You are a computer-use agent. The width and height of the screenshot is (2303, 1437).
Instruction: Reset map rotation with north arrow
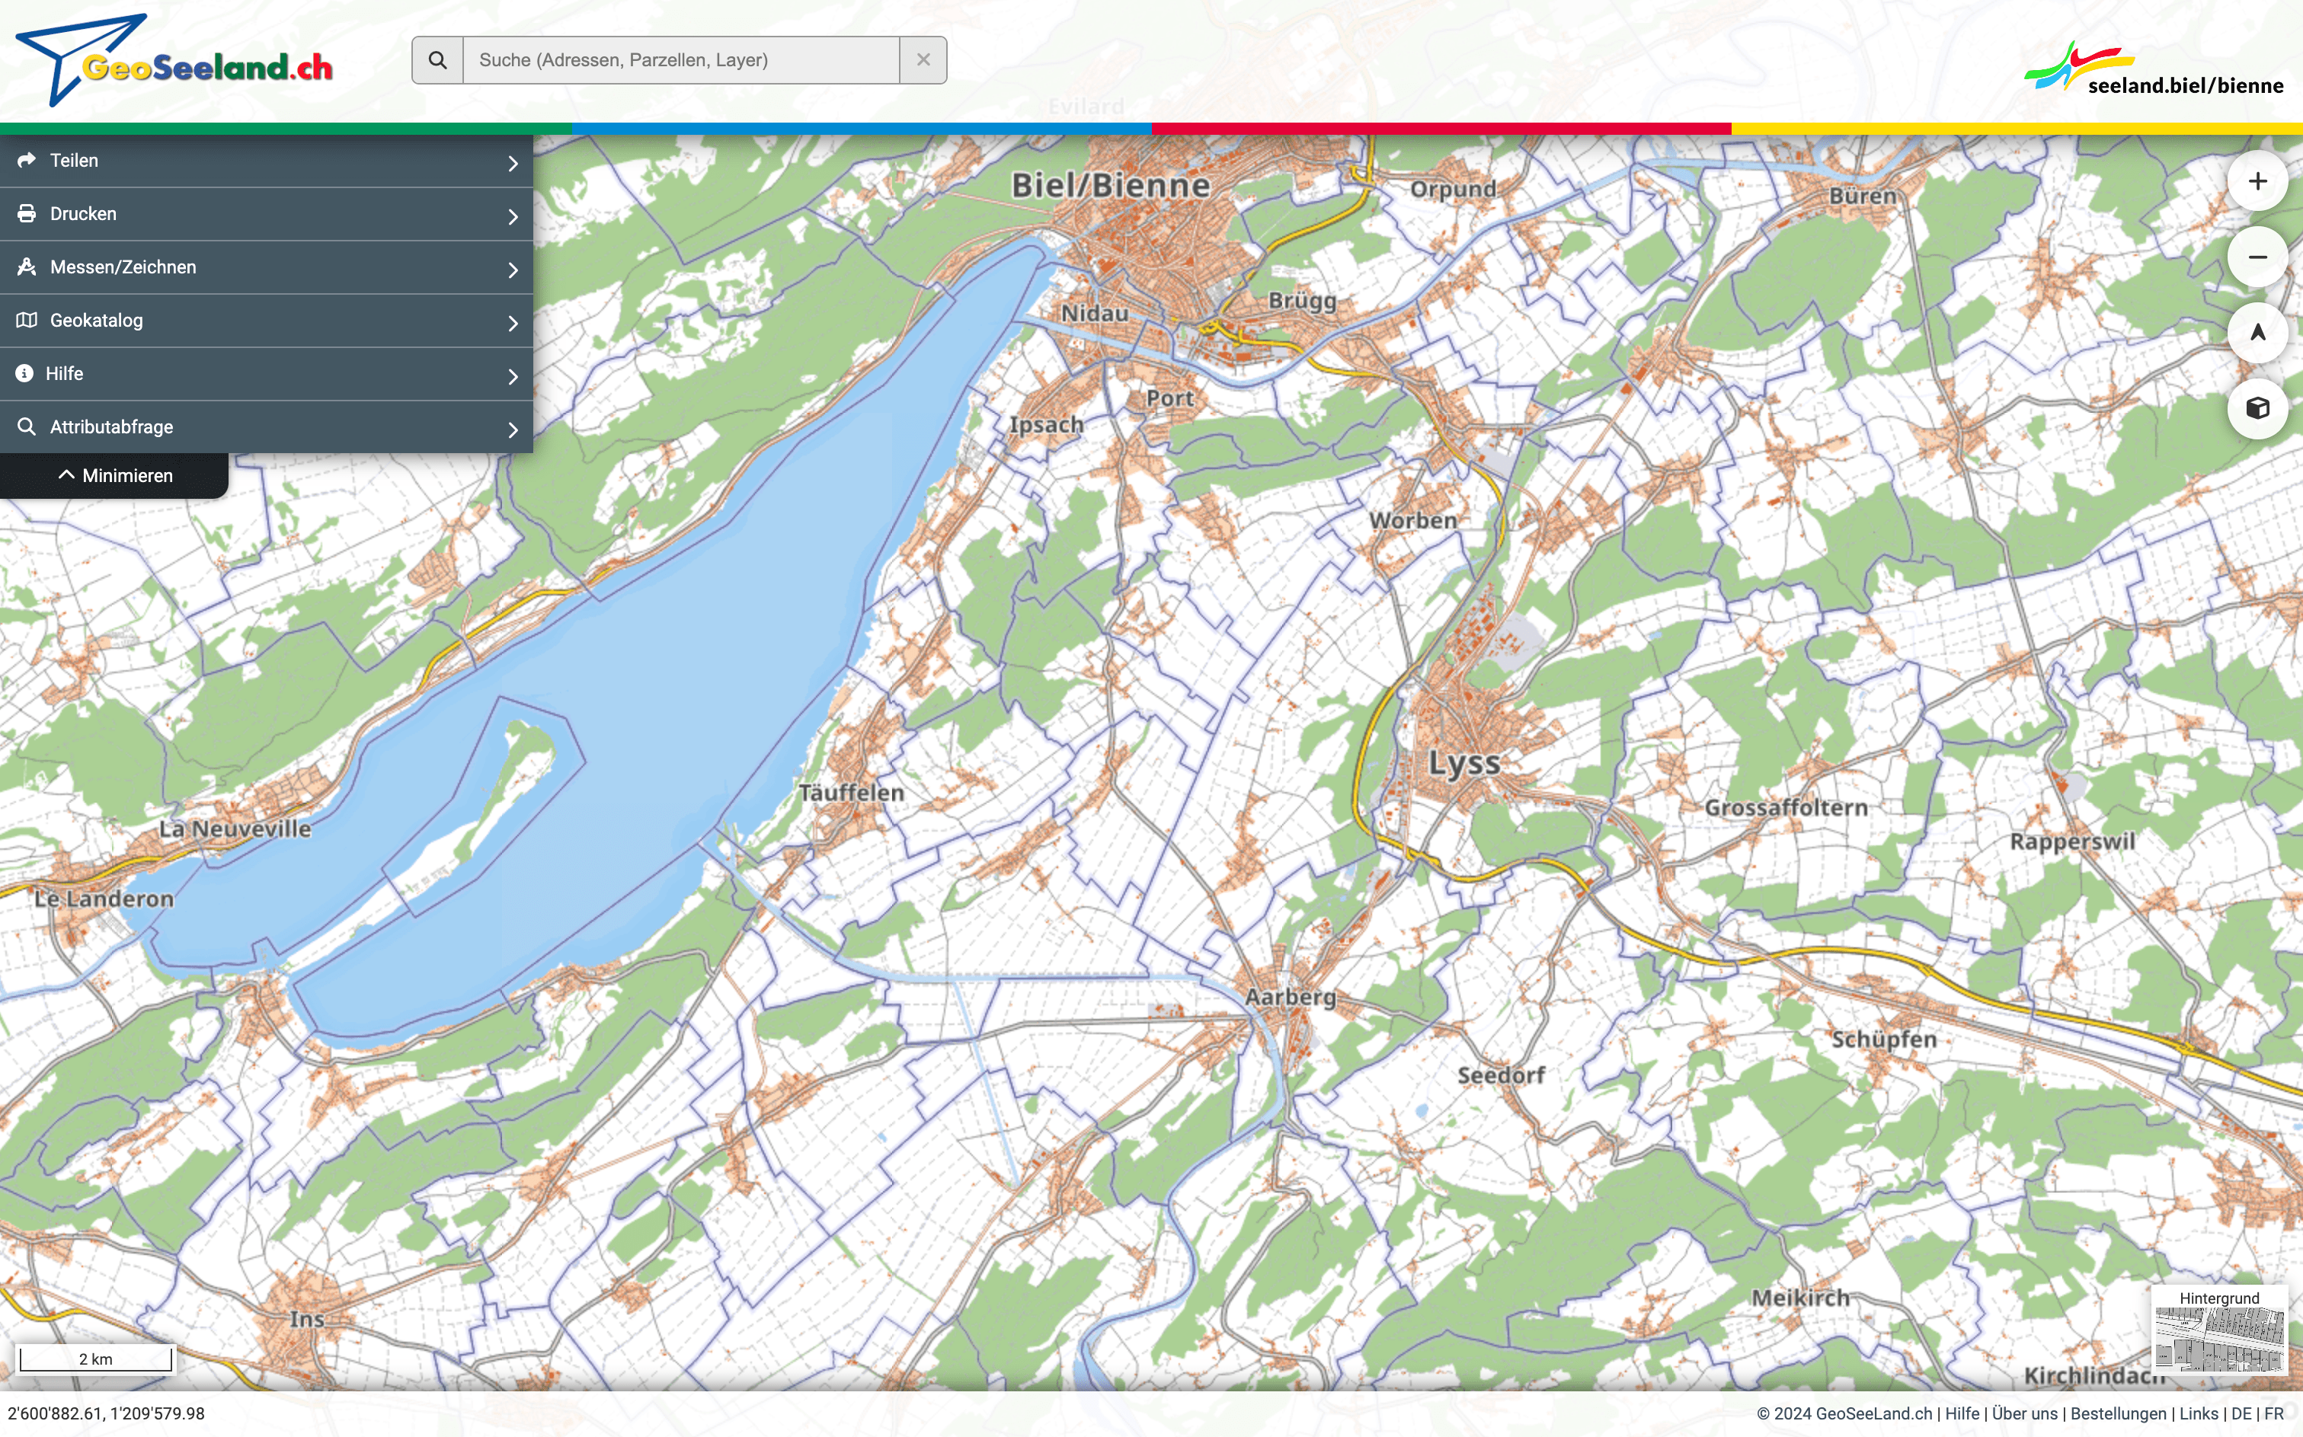(2257, 333)
